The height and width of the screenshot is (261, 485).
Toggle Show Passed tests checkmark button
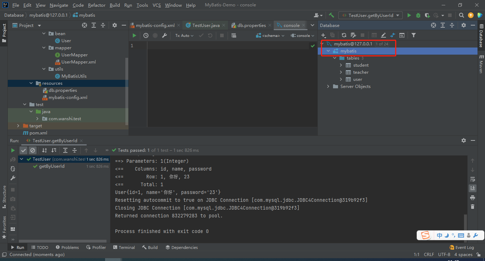pyautogui.click(x=23, y=150)
